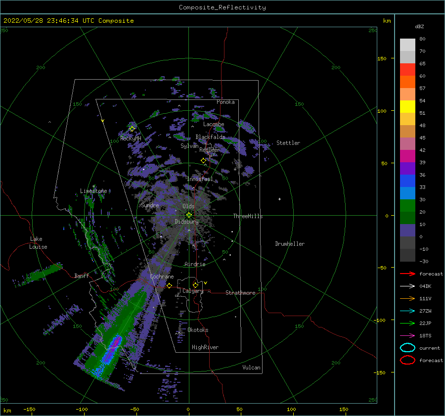Image resolution: width=445 pixels, height=416 pixels.
Task: Click the red forecast ellipse in legend
Action: click(407, 360)
